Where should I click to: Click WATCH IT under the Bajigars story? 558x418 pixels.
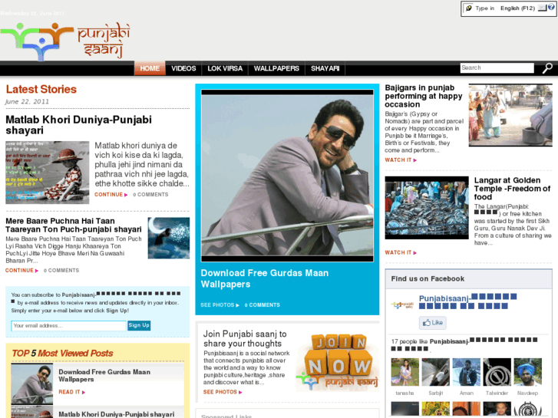point(401,160)
